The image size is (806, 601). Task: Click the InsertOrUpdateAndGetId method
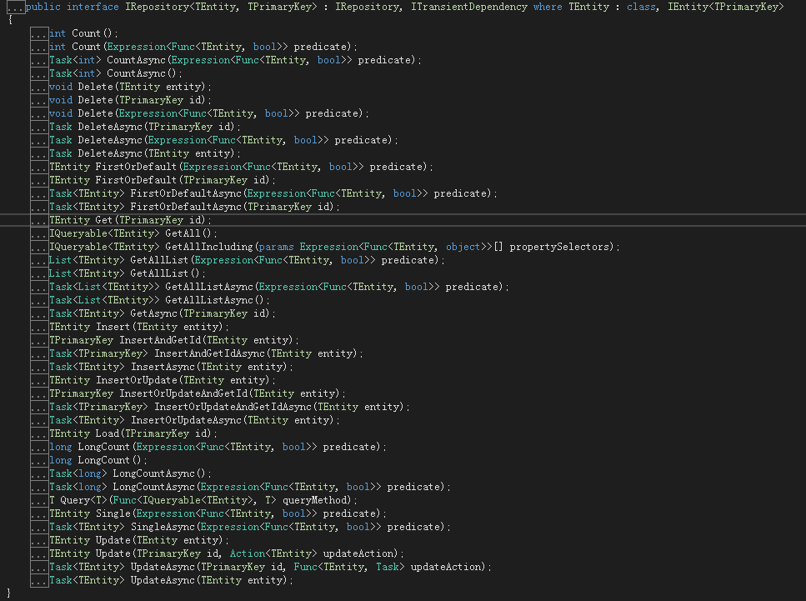[x=198, y=394]
